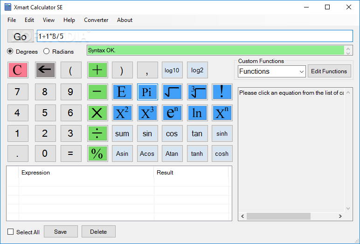Screen dimensions: 360x244
Task: Click the number 9 key
Action: click(x=71, y=92)
